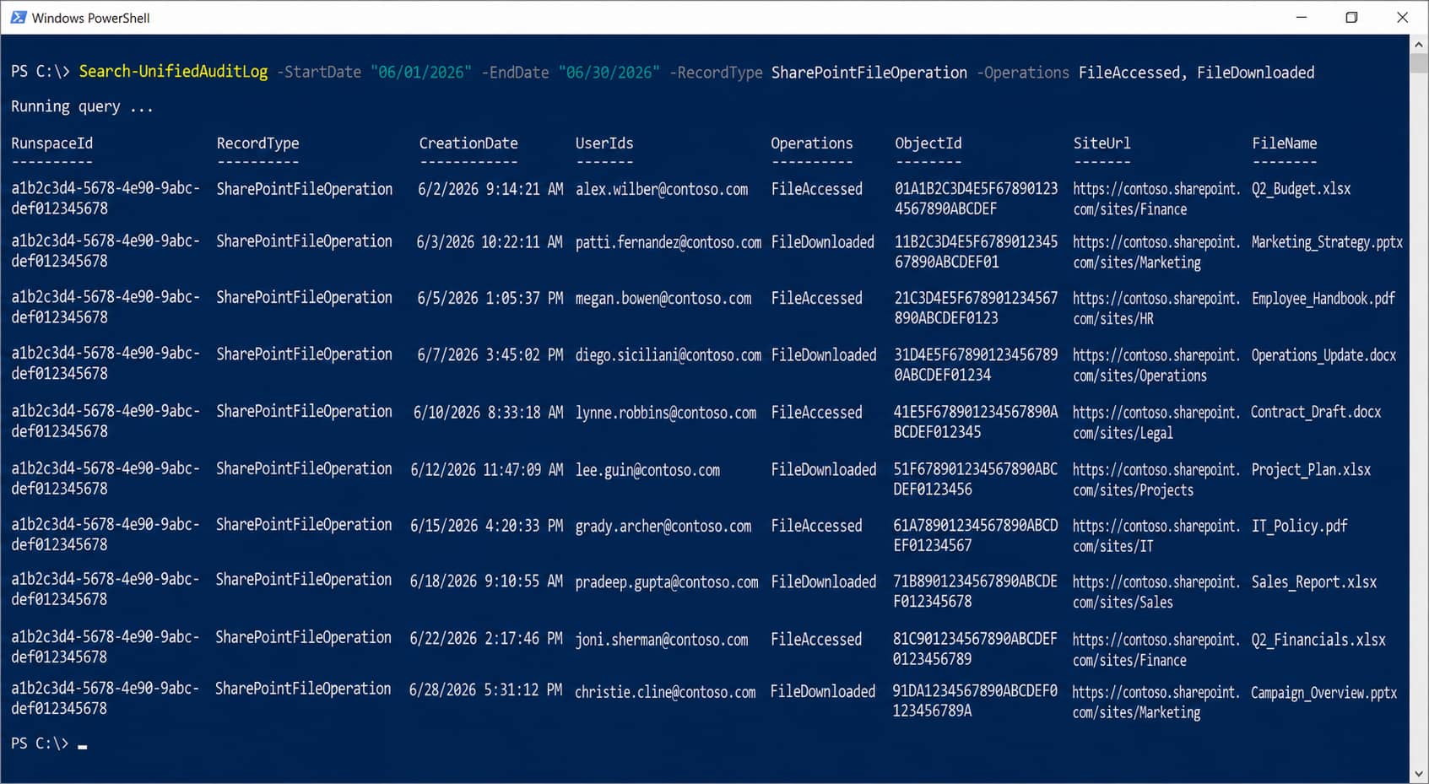Click the sites/Legal site URL
This screenshot has width=1429, height=784.
point(1156,423)
